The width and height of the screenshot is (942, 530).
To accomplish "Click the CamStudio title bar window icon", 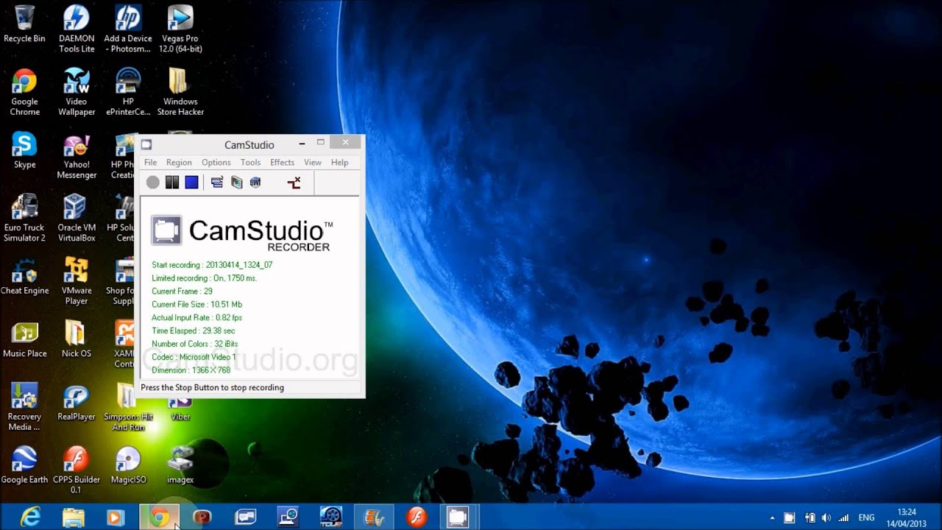I will pyautogui.click(x=147, y=145).
